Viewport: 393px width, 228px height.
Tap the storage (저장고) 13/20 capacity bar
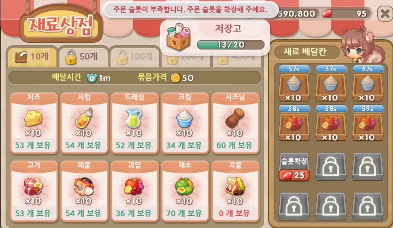coord(231,45)
